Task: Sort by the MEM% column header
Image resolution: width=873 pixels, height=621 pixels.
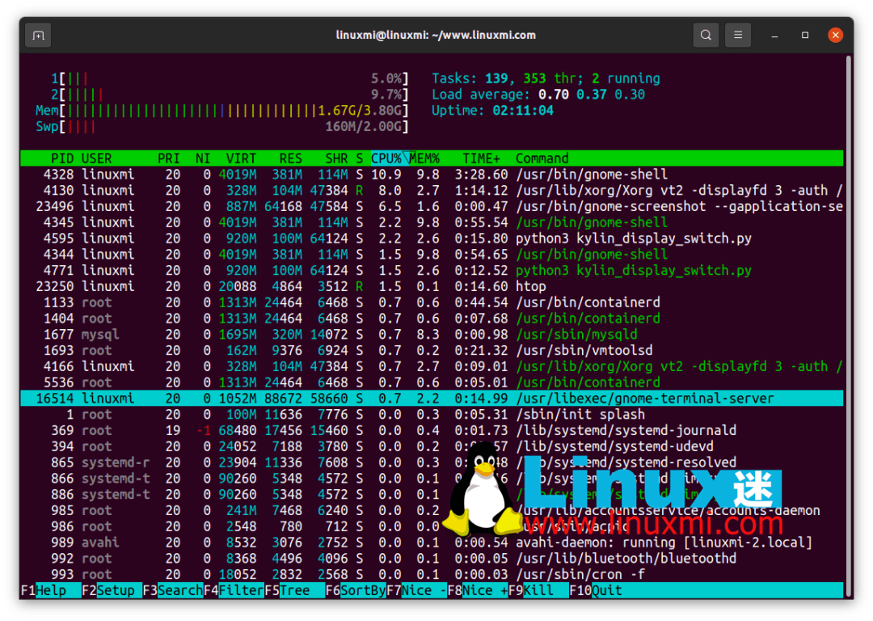Action: click(x=424, y=158)
